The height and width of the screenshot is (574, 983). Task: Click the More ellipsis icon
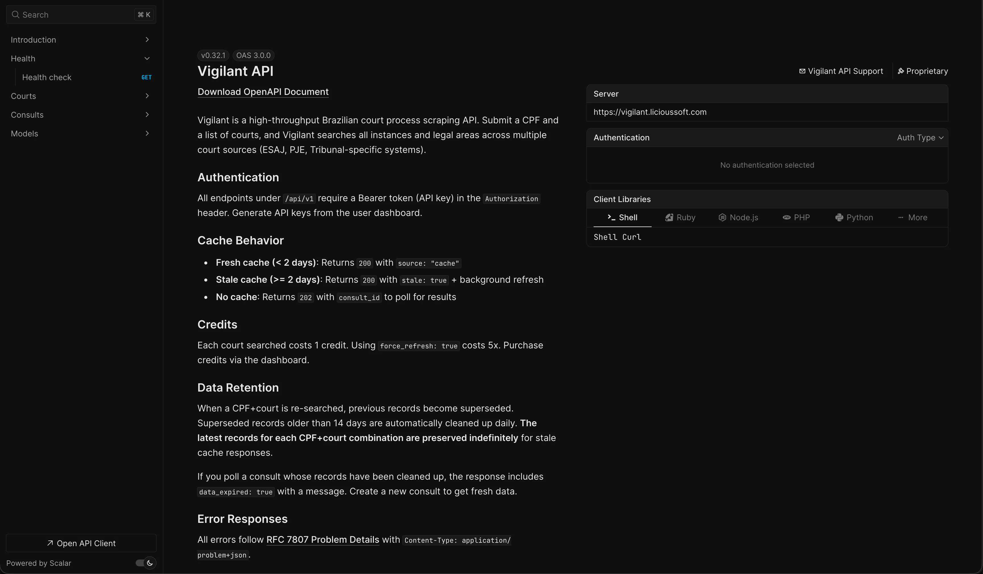click(901, 217)
